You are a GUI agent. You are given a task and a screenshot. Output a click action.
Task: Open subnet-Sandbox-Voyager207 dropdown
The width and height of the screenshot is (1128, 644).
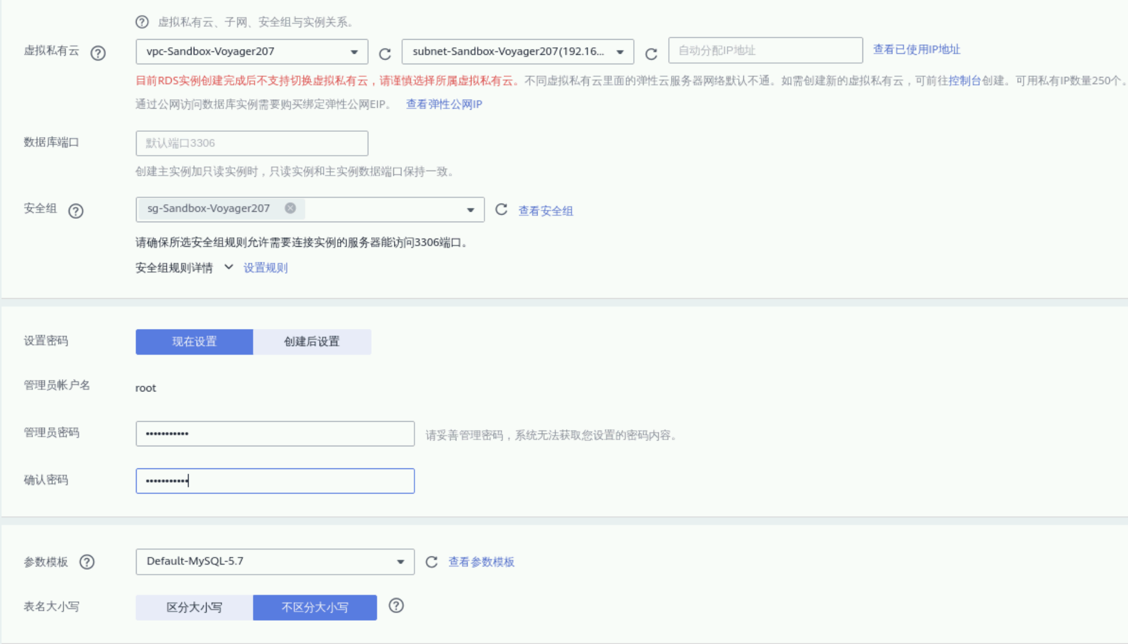point(517,51)
